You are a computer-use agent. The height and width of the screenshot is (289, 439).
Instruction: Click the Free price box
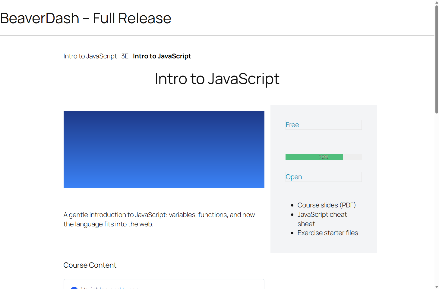[324, 125]
